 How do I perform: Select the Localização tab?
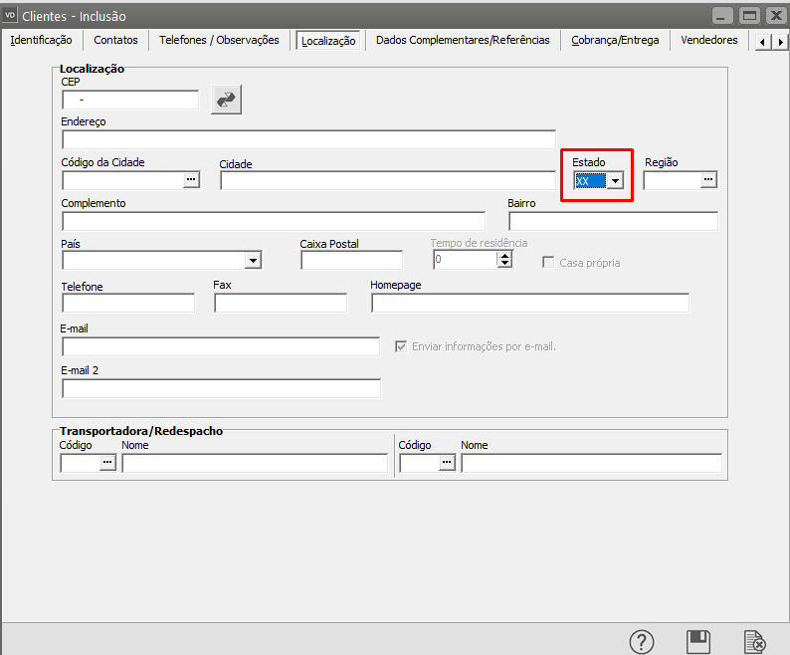tap(328, 41)
